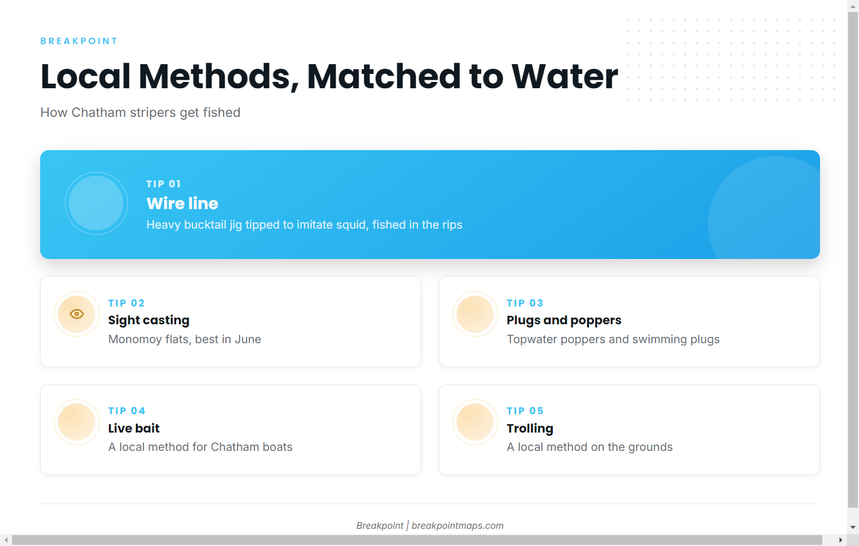Click the horizontal scrollbar left arrow
The image size is (859, 546).
tap(6, 540)
